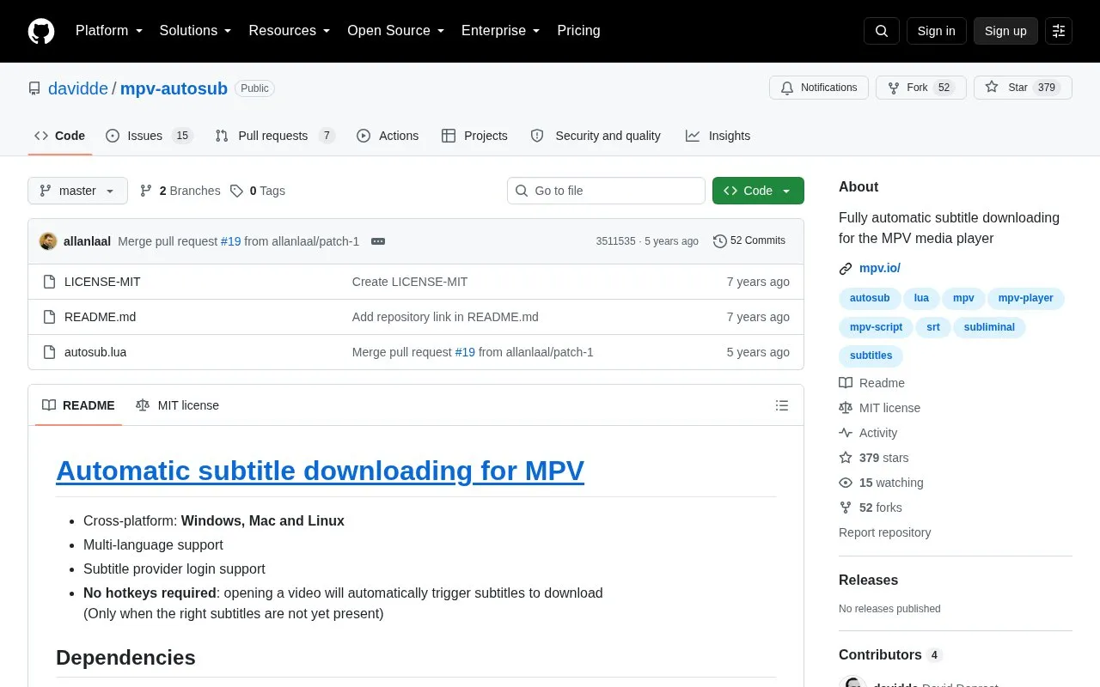Visit the mpv.io website link
The image size is (1100, 687).
(880, 268)
